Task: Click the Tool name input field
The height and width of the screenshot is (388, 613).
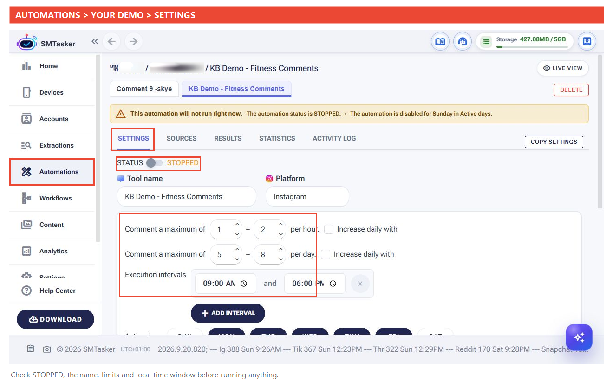Action: [187, 196]
